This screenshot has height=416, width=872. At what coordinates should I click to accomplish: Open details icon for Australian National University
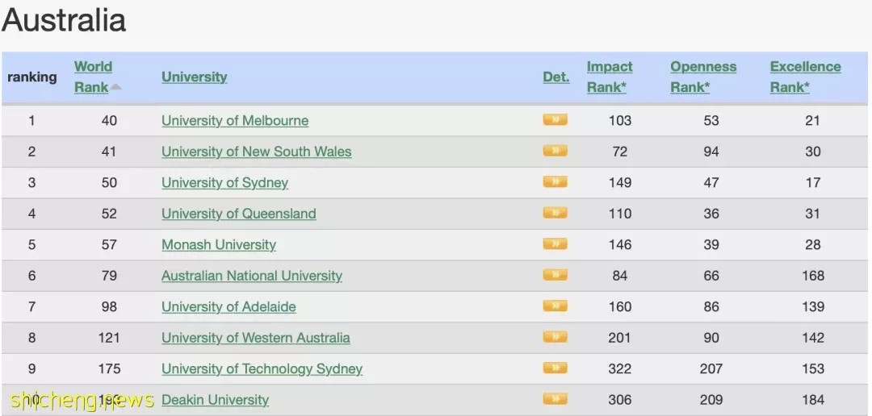coord(555,275)
